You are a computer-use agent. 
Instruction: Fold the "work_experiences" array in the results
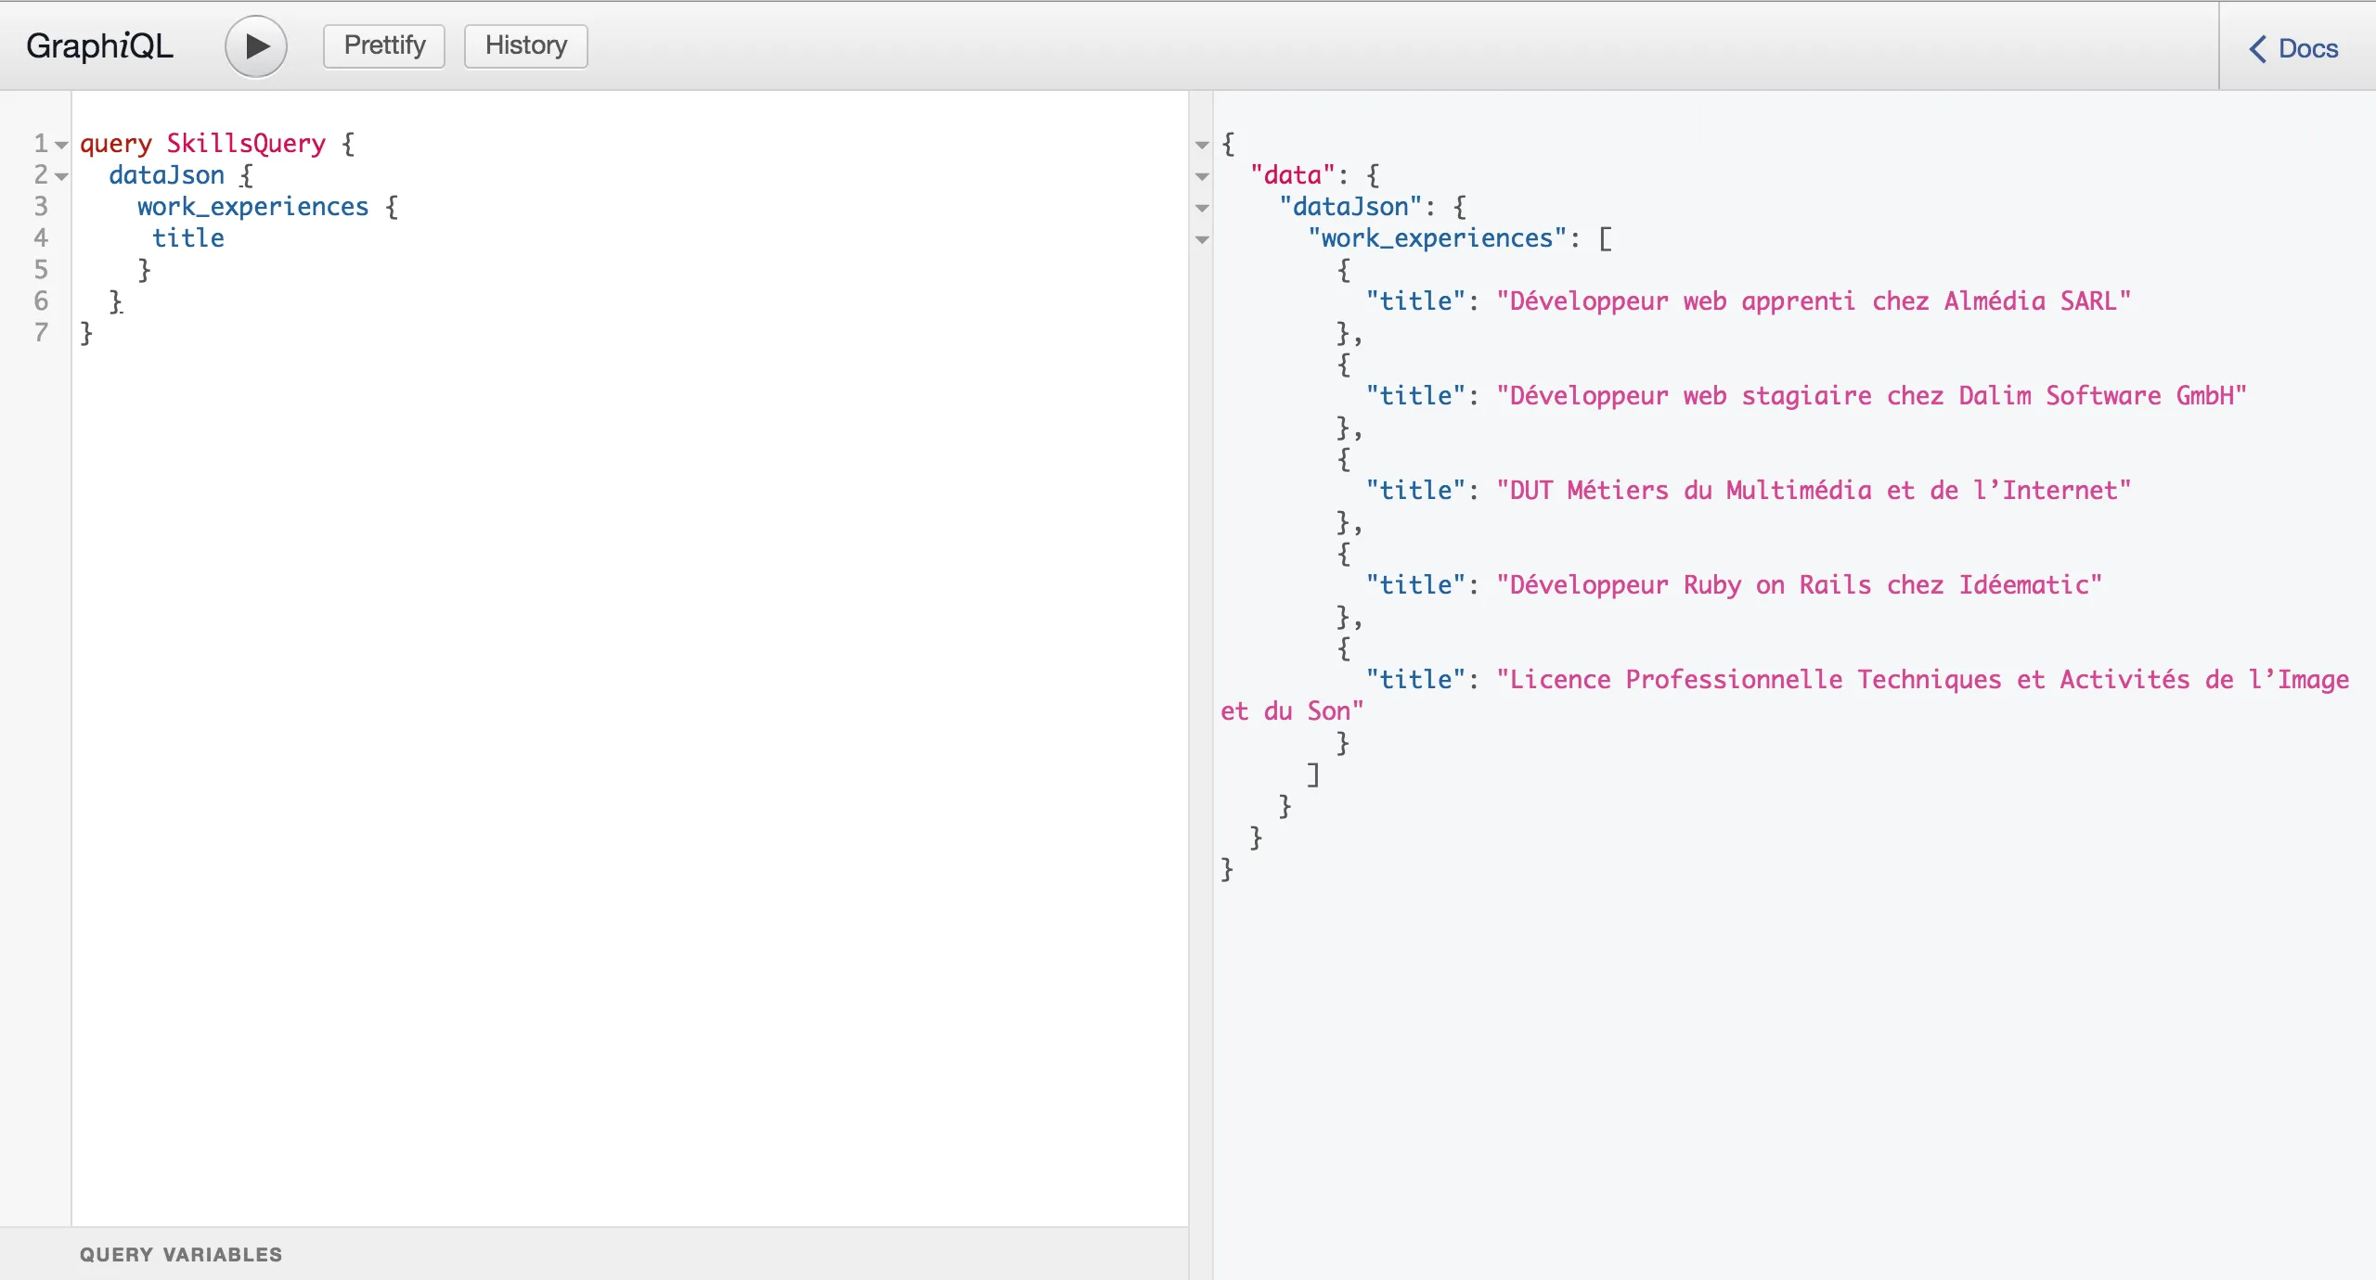pyautogui.click(x=1202, y=239)
